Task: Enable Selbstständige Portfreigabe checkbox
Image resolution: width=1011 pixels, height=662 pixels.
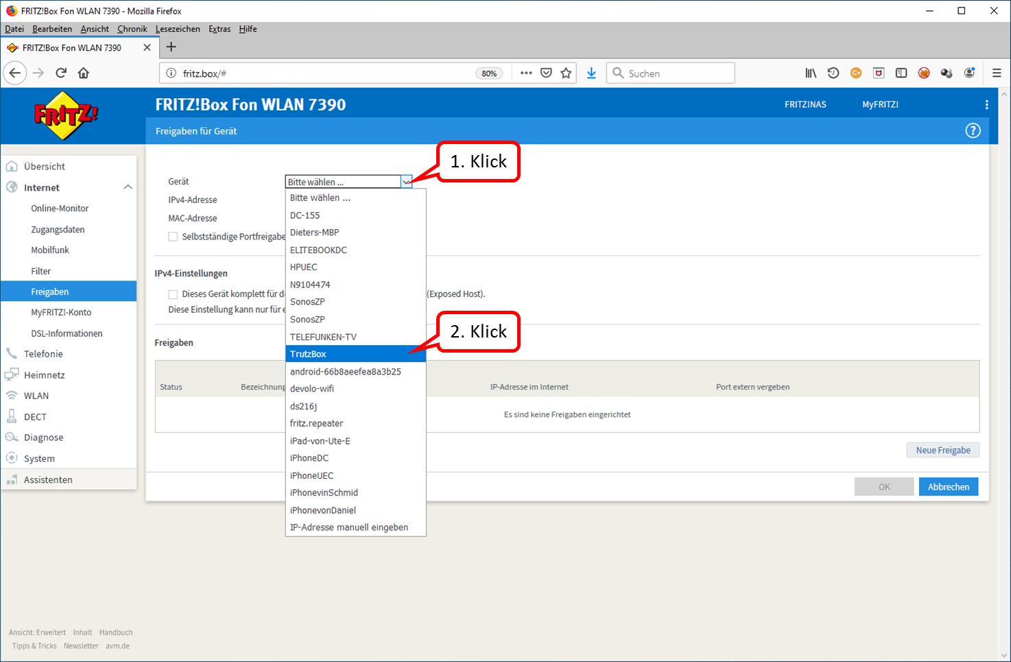Action: [x=173, y=236]
